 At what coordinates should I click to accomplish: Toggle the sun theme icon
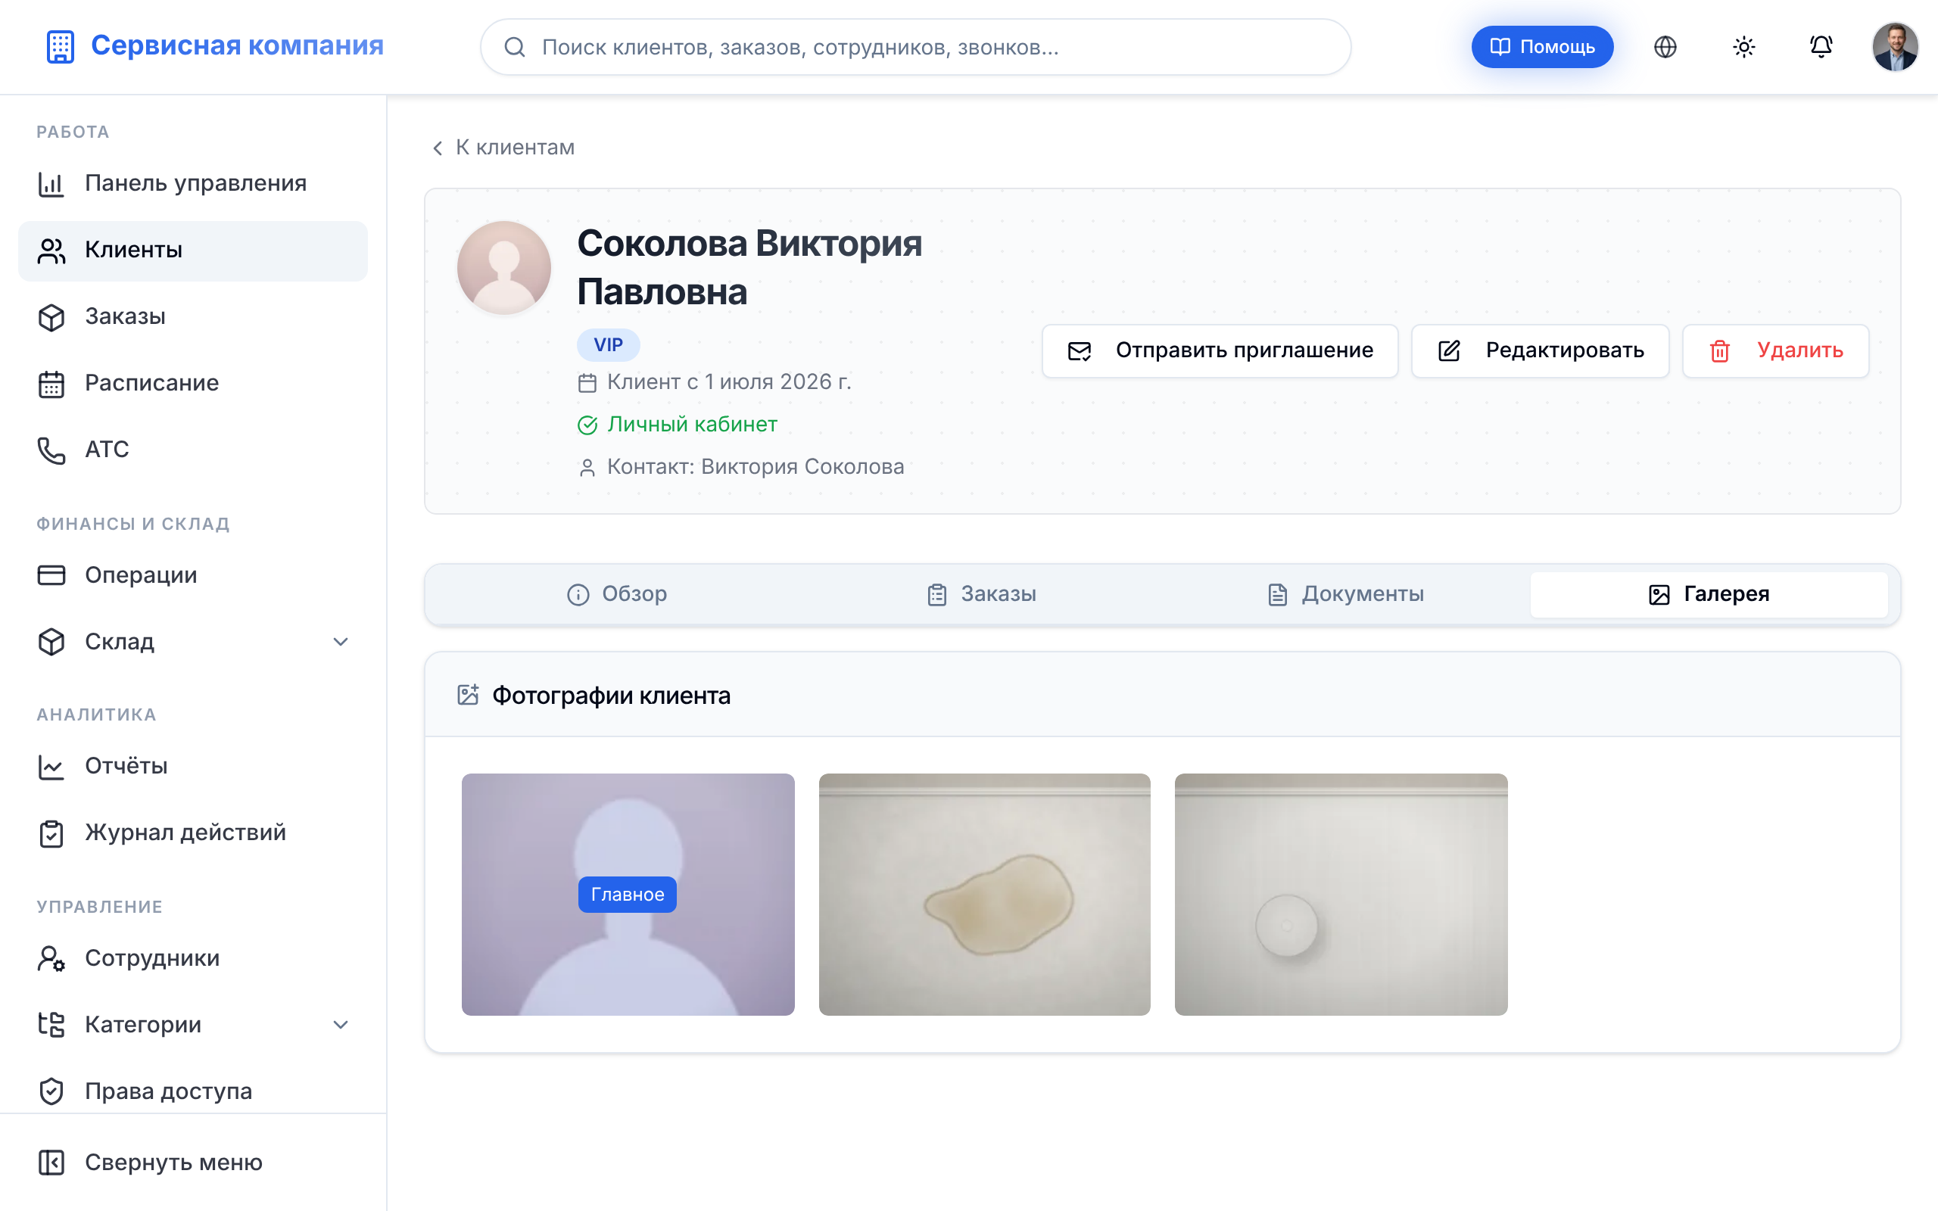tap(1743, 47)
